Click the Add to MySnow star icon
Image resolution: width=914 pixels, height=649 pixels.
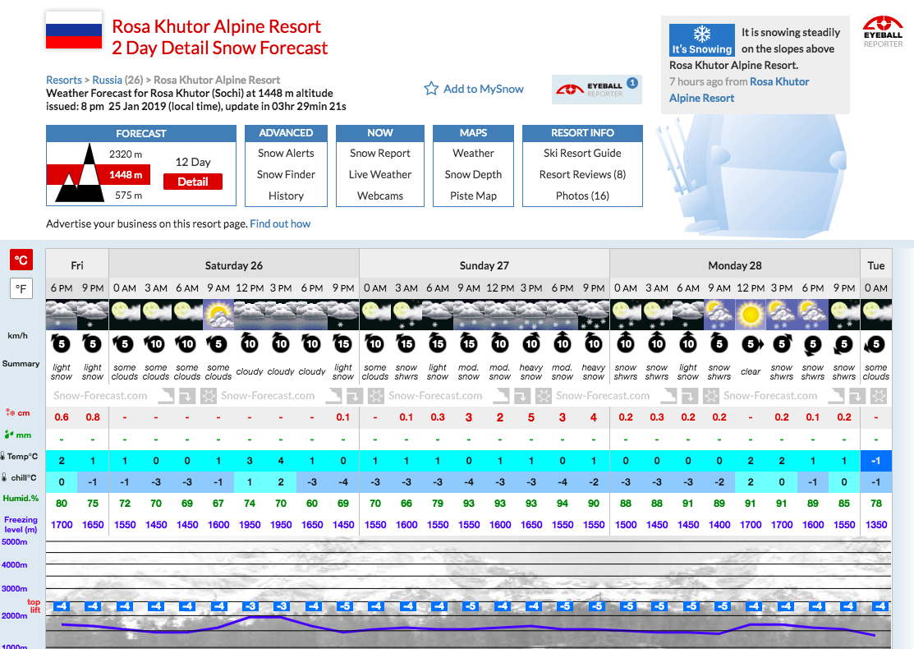point(431,89)
